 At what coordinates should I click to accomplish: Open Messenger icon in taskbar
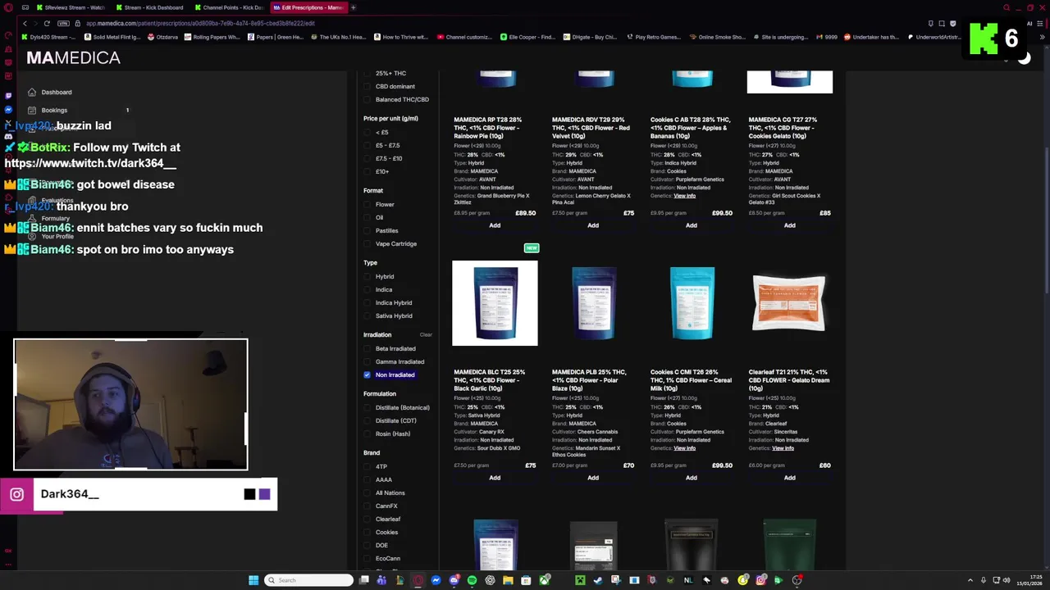pos(436,580)
